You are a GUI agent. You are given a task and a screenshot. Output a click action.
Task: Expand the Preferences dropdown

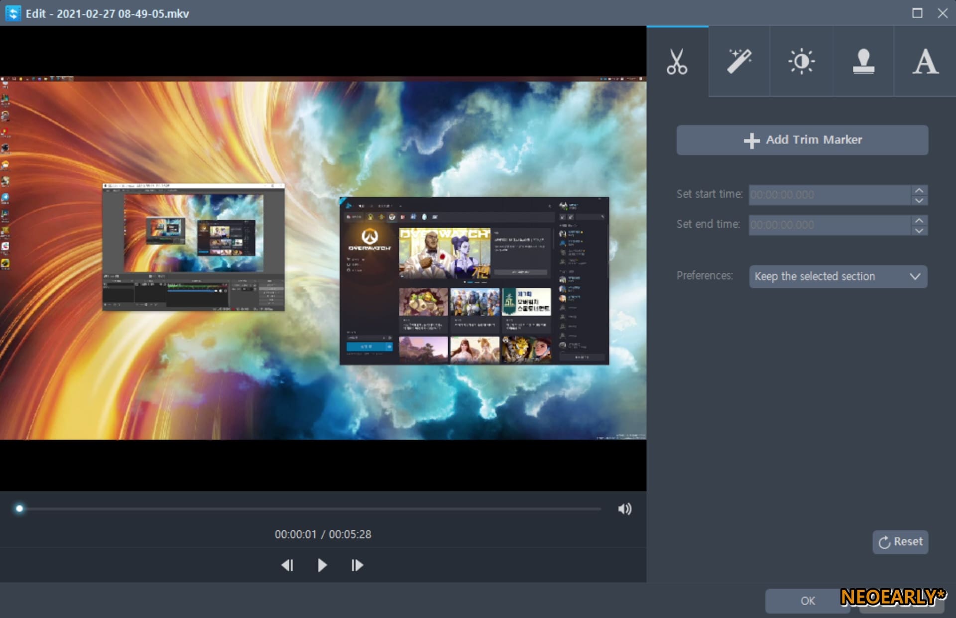coord(838,276)
